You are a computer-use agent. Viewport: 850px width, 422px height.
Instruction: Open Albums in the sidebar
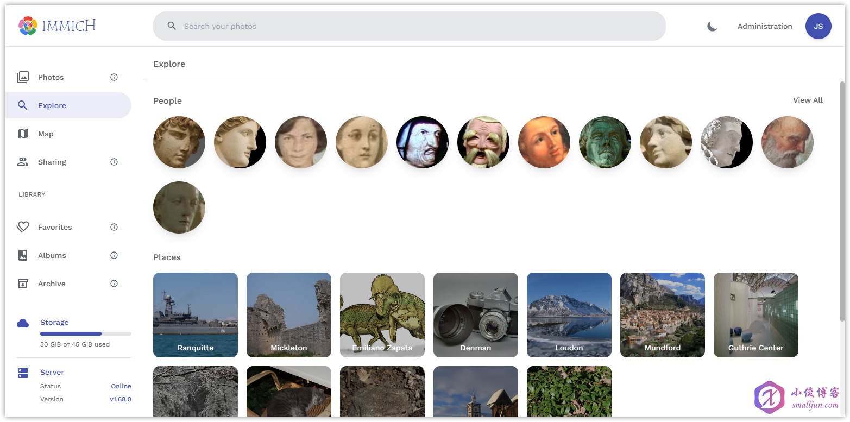(x=68, y=255)
